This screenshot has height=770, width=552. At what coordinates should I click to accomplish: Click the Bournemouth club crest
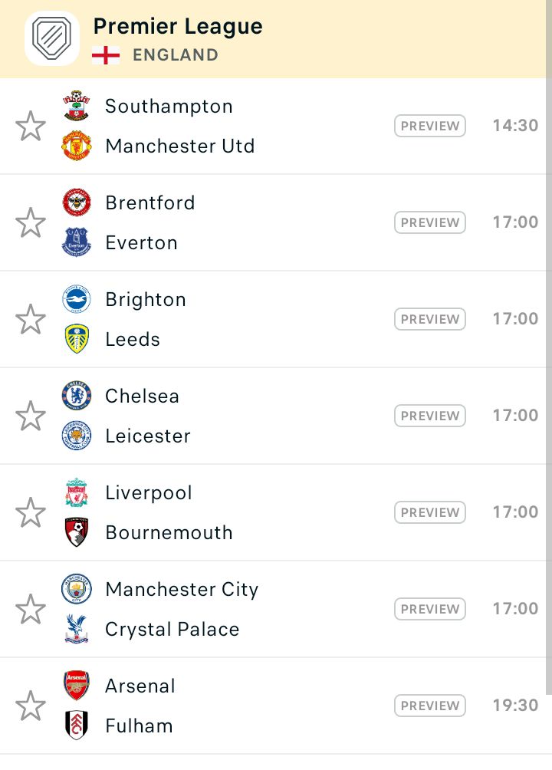pos(77,531)
